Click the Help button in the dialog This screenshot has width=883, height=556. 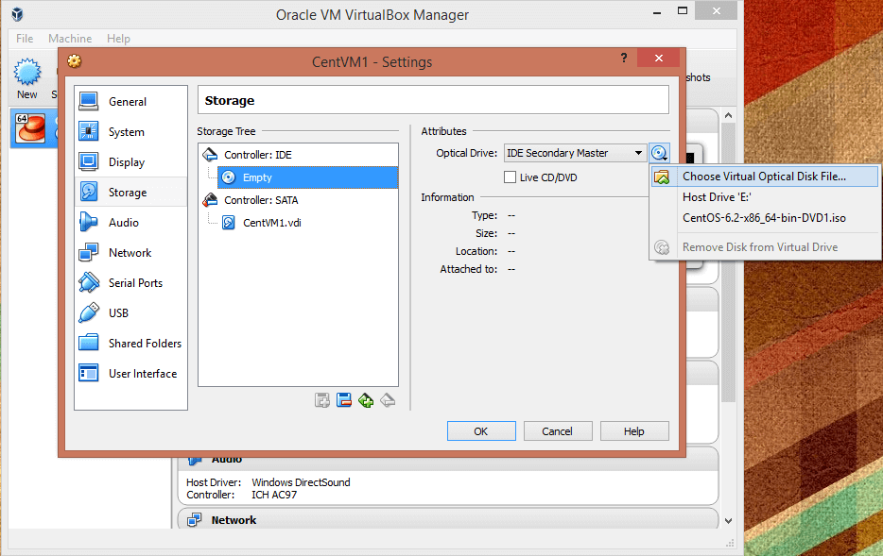pyautogui.click(x=633, y=431)
